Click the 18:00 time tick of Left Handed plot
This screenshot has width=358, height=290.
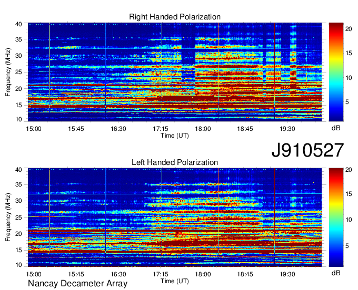[x=203, y=274]
